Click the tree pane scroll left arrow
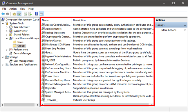Image resolution: width=188 pixels, height=112 pixels. pos(2,105)
